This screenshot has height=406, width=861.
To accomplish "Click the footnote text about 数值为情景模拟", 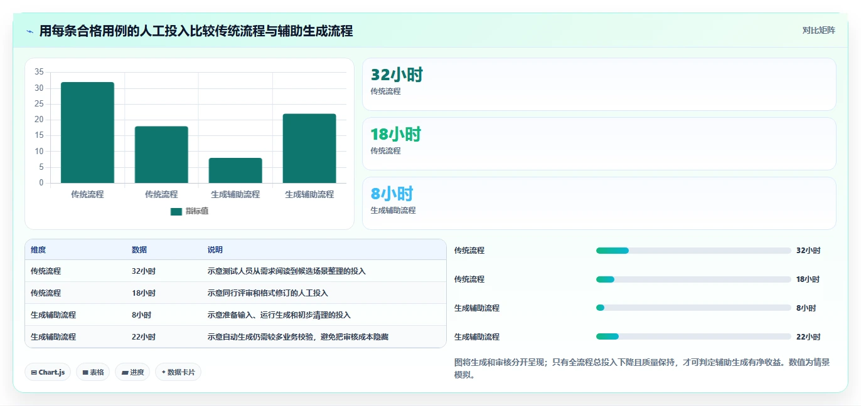I will tap(641, 368).
